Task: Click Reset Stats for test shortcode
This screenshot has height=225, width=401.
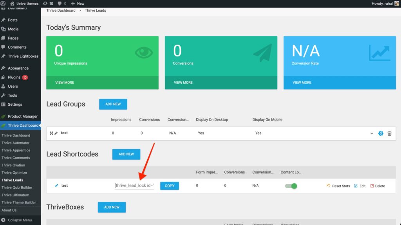Action: pyautogui.click(x=338, y=186)
